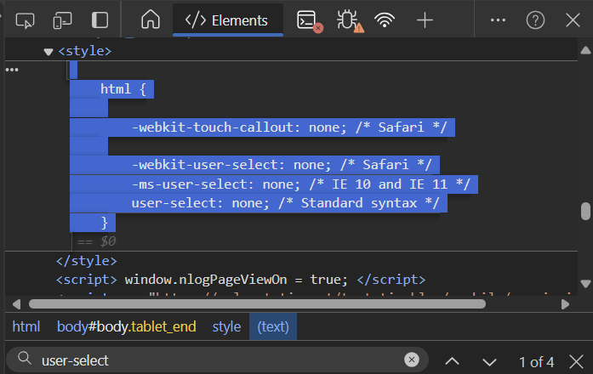Click the '1 of 4' result count
The height and width of the screenshot is (374, 593).
click(536, 362)
